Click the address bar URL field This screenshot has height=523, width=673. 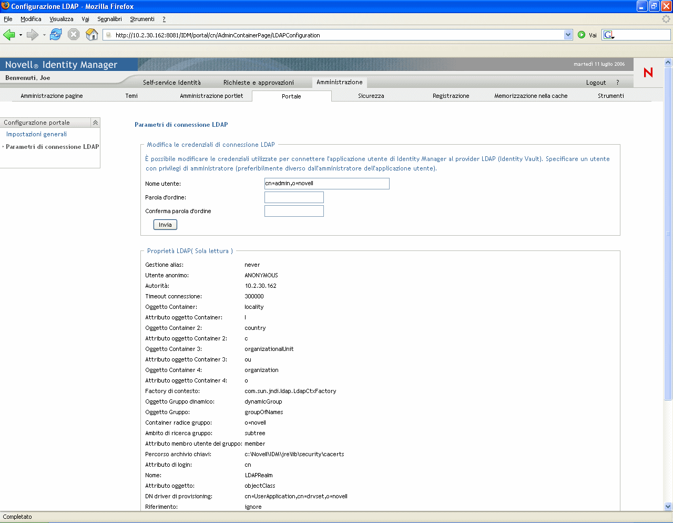tap(339, 35)
